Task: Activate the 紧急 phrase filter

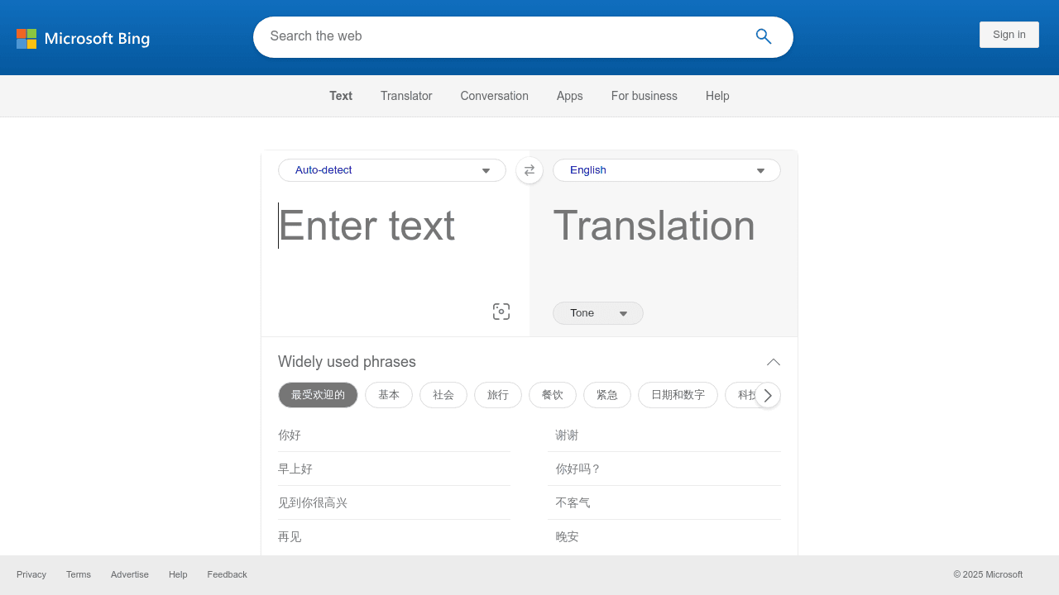Action: (x=606, y=395)
